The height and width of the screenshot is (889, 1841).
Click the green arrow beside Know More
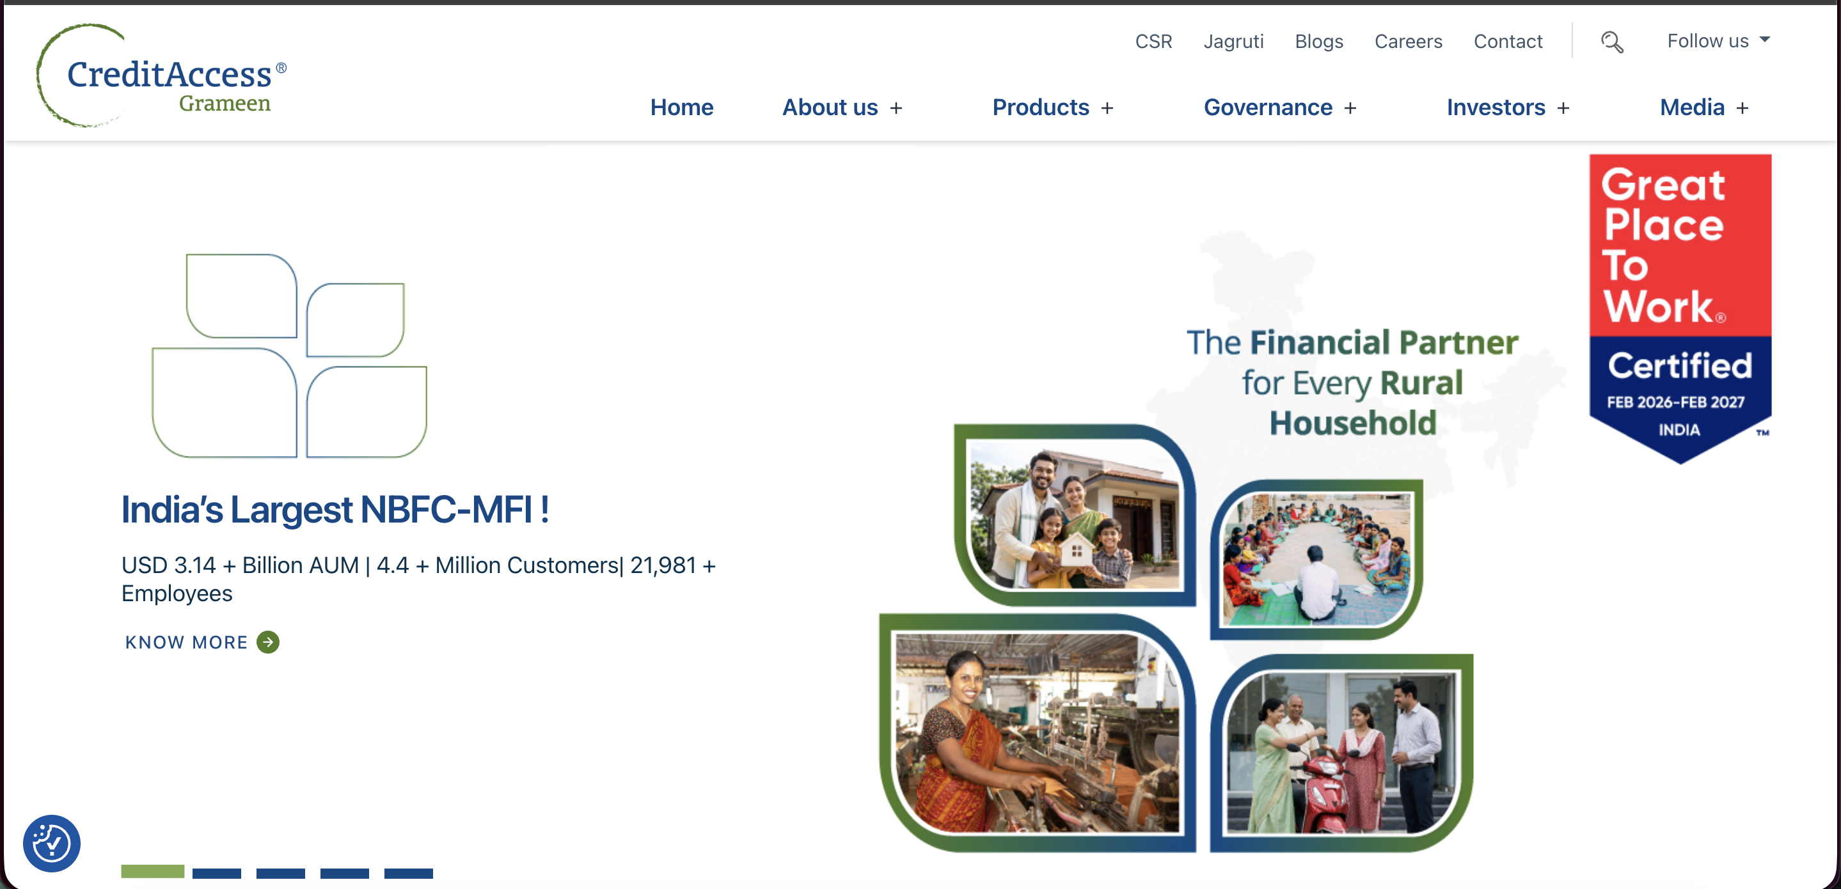268,641
